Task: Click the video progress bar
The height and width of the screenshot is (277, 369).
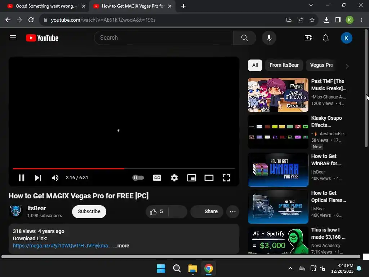Action: pyautogui.click(x=124, y=169)
